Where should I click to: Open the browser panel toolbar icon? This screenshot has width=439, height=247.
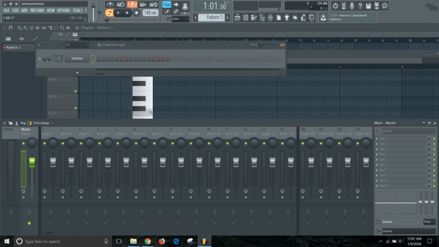(262, 18)
